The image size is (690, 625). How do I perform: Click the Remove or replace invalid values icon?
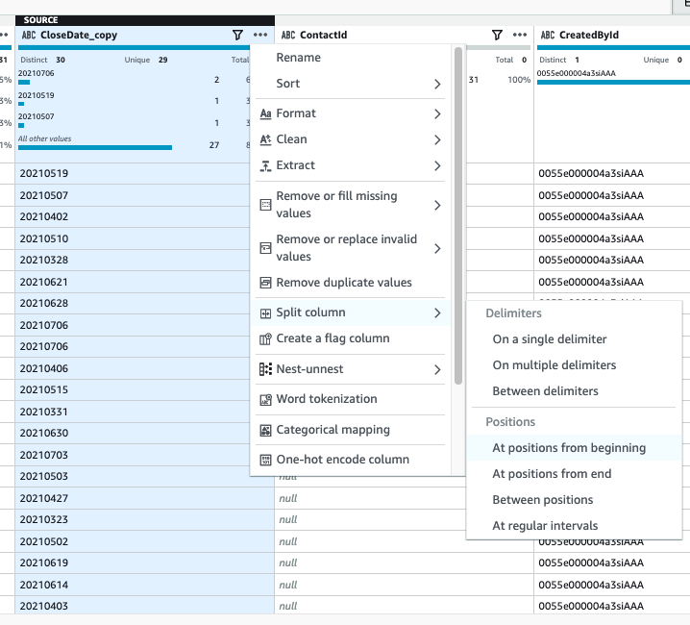click(x=265, y=248)
